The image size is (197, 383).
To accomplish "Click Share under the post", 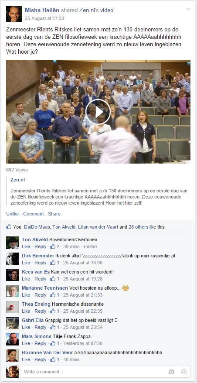I will click(54, 214).
